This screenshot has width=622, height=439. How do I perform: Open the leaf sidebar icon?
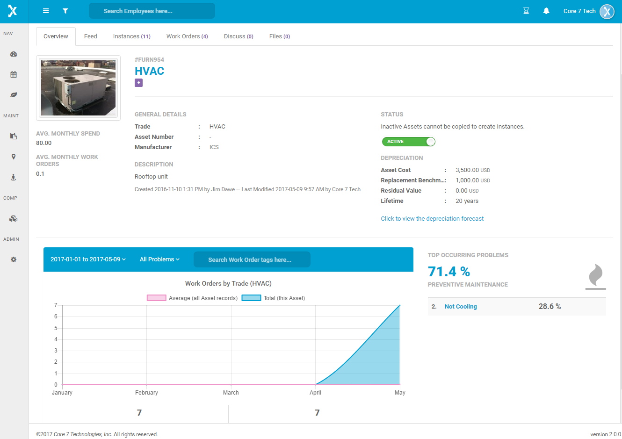coord(14,95)
